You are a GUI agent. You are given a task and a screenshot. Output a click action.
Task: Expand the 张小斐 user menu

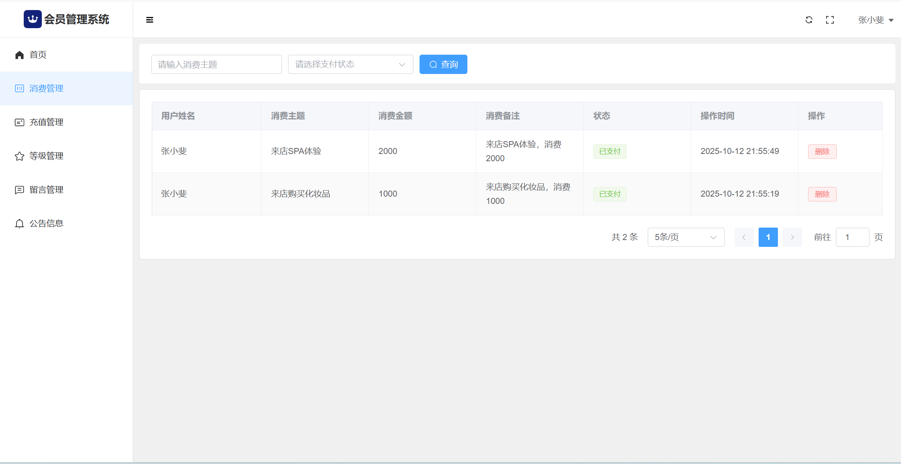(876, 20)
